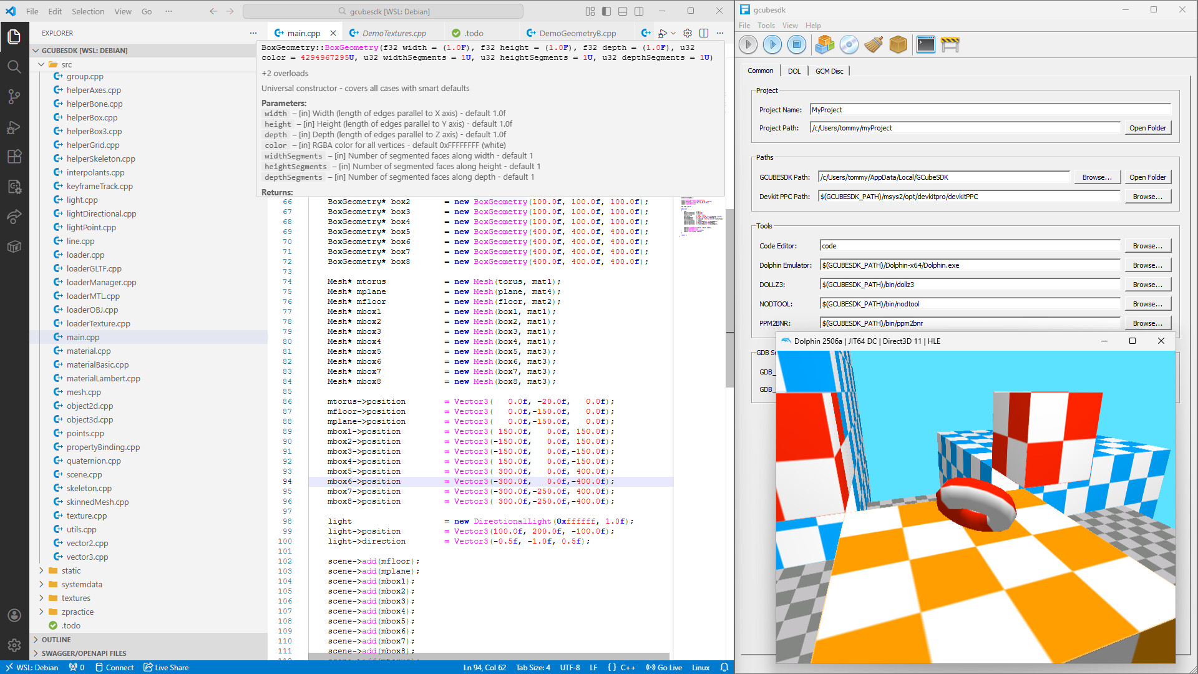Open the Selection menu in VS Code
Screen dimensions: 1198x674
88,11
